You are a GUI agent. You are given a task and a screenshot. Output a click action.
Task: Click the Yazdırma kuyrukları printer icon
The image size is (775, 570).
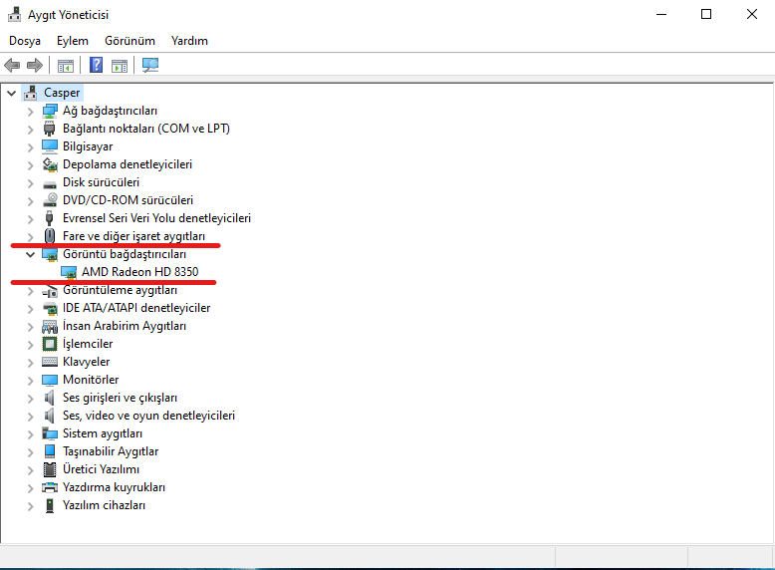[x=50, y=487]
